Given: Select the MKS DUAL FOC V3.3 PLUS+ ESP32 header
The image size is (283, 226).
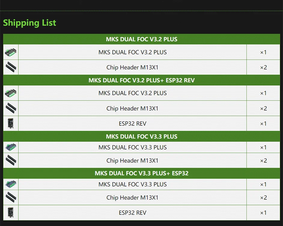Looking at the screenshot, I should click(141, 173).
